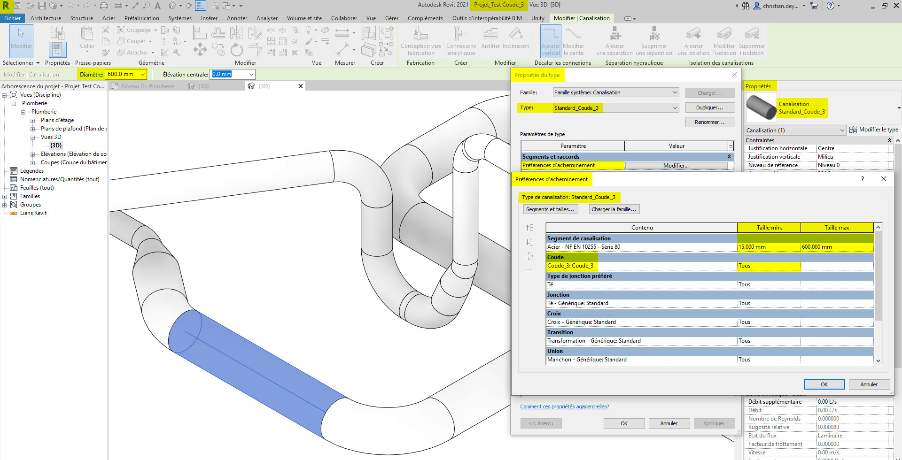Switch to the Architecture ribbon tab
The width and height of the screenshot is (902, 460).
pyautogui.click(x=46, y=18)
